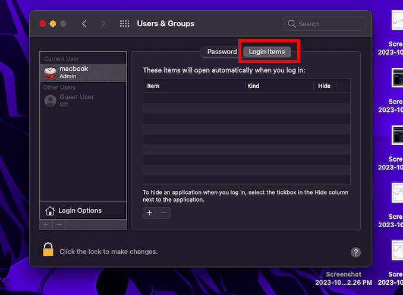Add a user with sidebar plus button
403x295 pixels.
46,225
